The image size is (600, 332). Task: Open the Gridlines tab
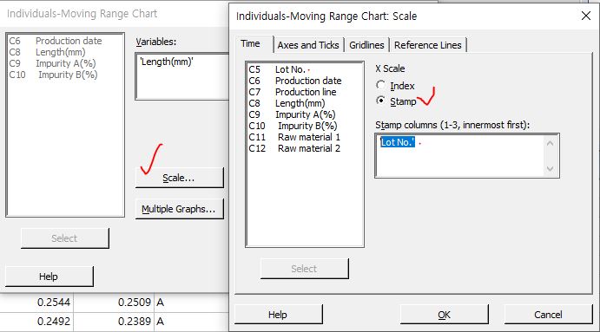pos(366,45)
